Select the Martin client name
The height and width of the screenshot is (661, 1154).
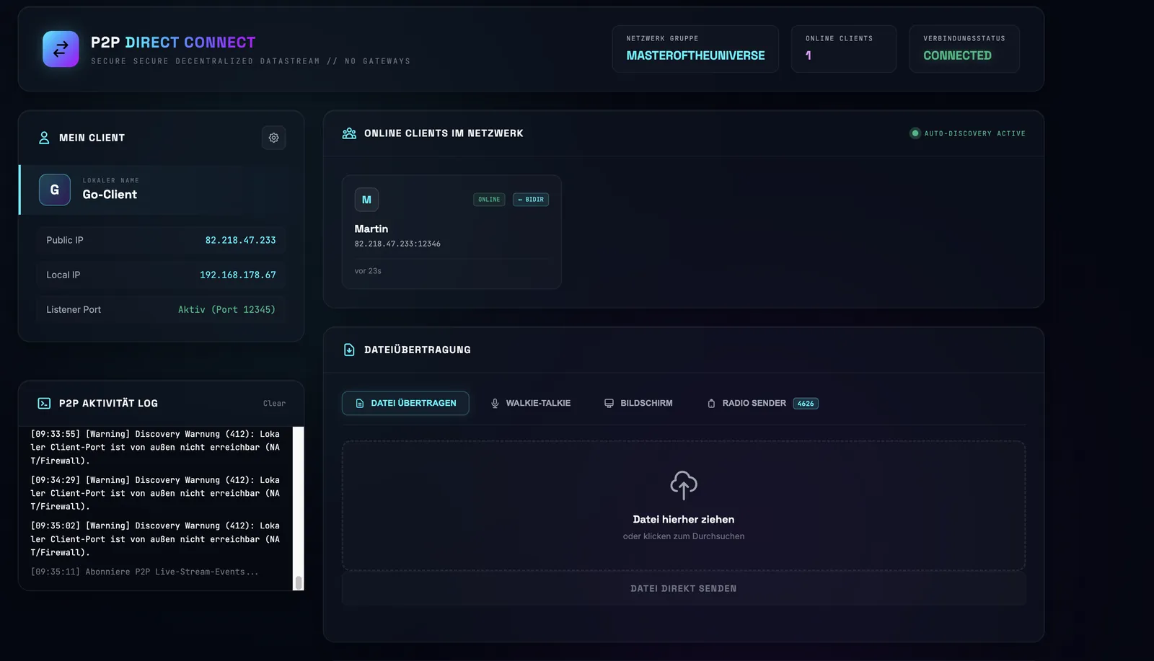tap(371, 229)
